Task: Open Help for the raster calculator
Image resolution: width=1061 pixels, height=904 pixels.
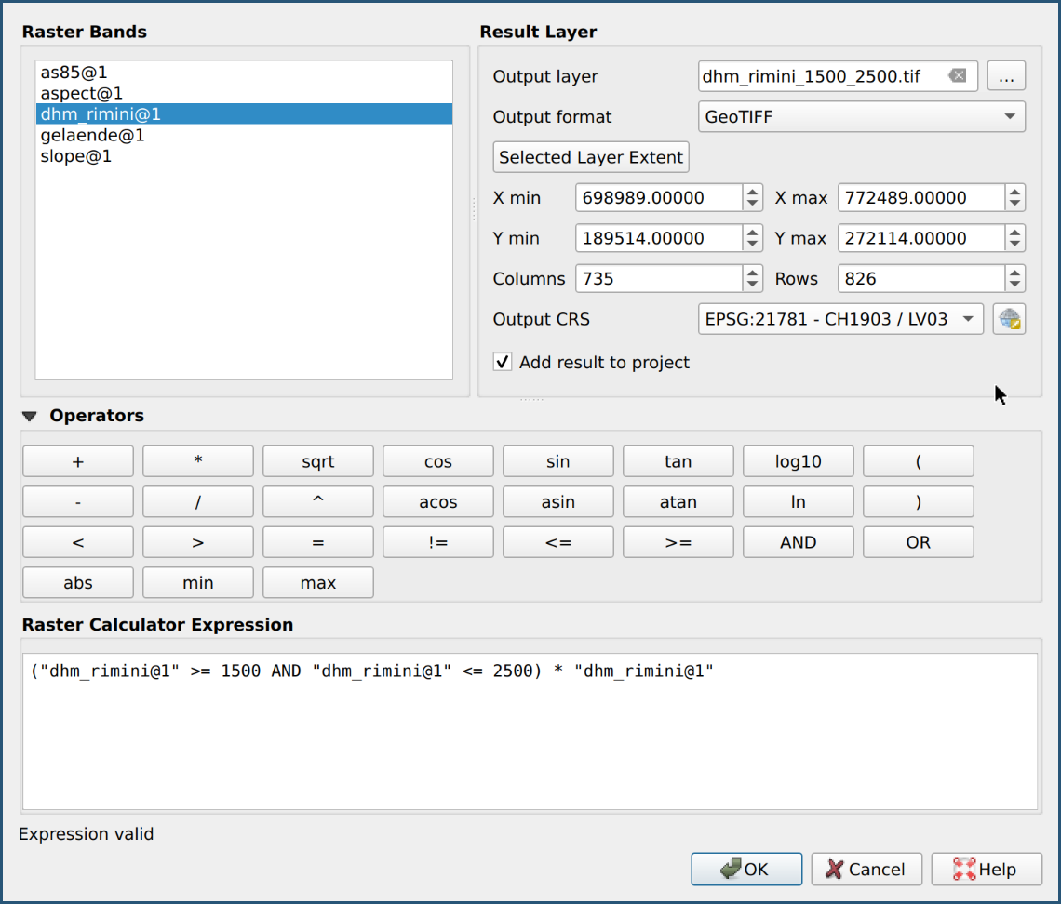Action: [x=987, y=869]
